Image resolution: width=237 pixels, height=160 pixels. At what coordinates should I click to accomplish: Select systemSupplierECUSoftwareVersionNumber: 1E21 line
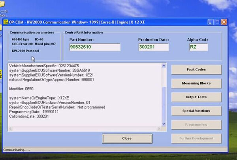click(51, 75)
